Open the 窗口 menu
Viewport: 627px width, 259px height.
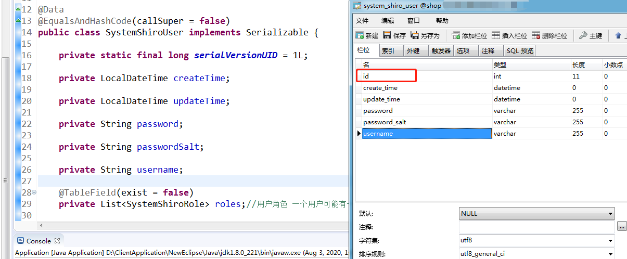pyautogui.click(x=414, y=21)
